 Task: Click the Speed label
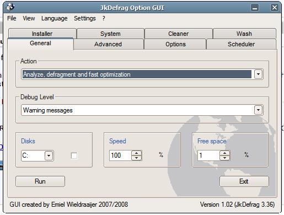tap(117, 141)
